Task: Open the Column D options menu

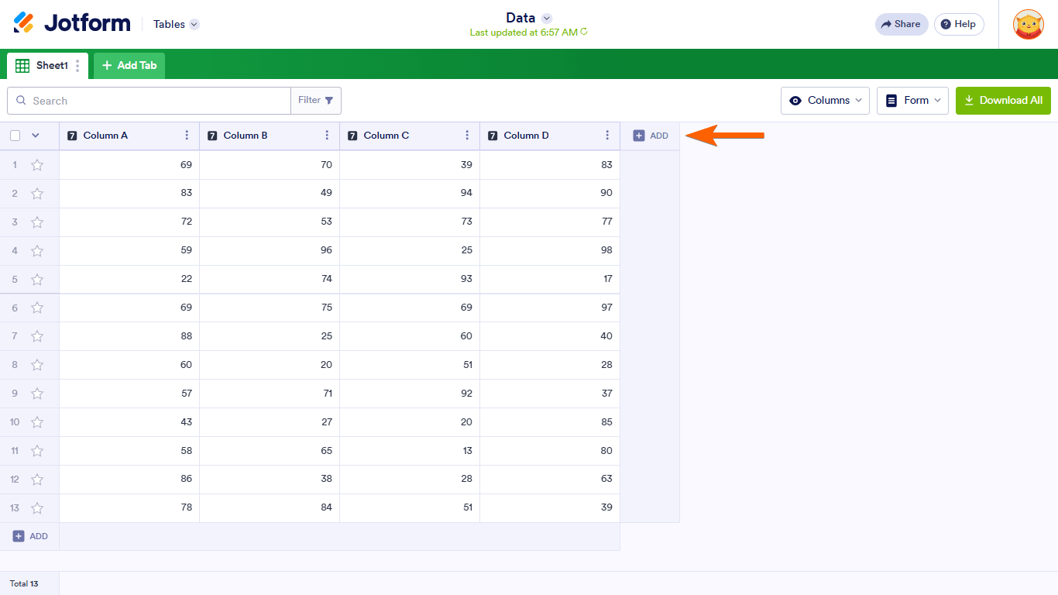Action: click(607, 136)
